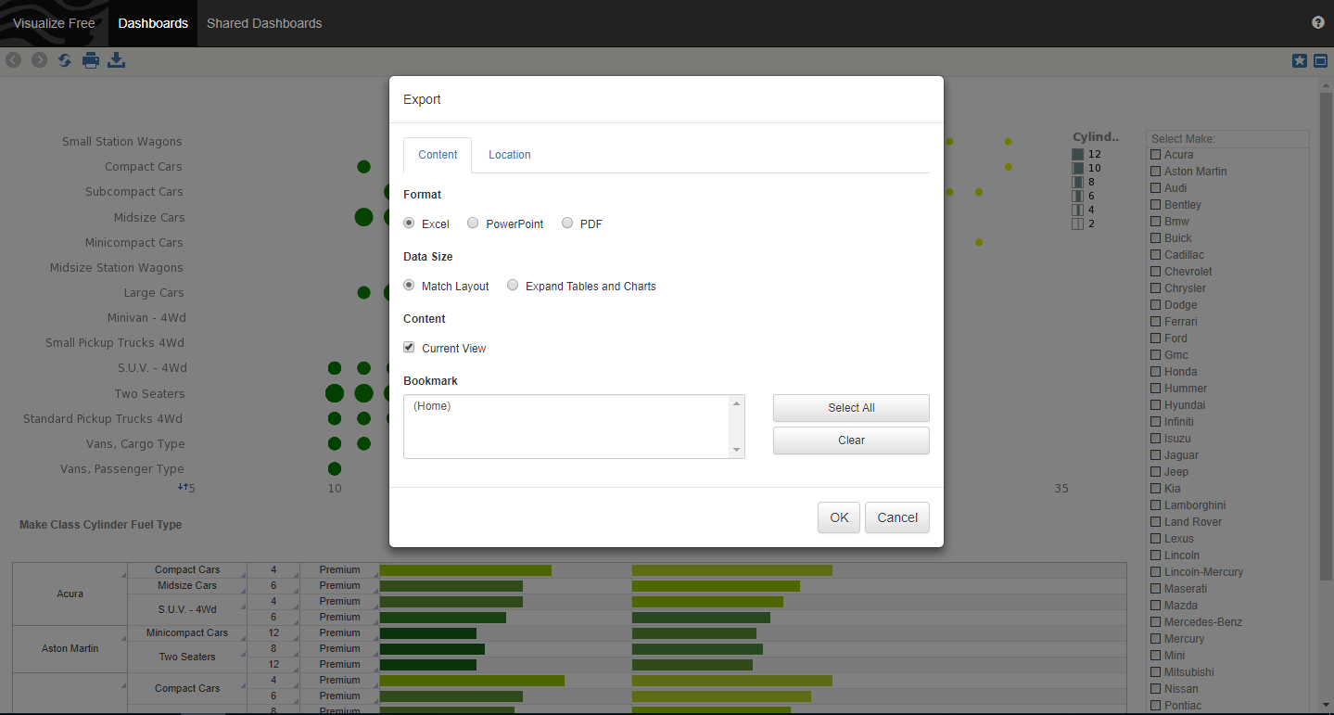Check the Ferrari make checkbox

1155,322
